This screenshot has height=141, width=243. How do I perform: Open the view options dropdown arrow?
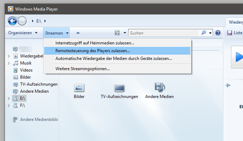pos(125,33)
